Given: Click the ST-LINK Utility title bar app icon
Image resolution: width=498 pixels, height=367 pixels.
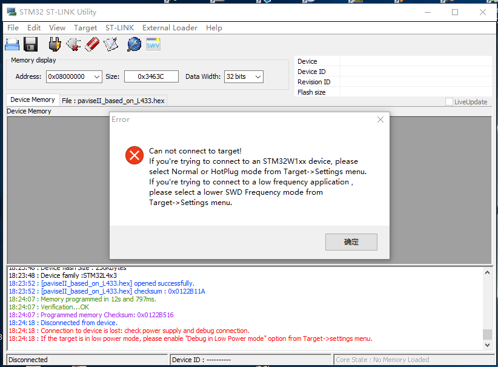Looking at the screenshot, I should 12,12.
